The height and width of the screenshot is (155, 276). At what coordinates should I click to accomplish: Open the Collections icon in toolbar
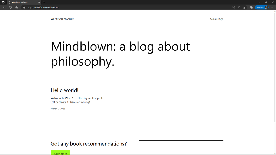click(251, 7)
